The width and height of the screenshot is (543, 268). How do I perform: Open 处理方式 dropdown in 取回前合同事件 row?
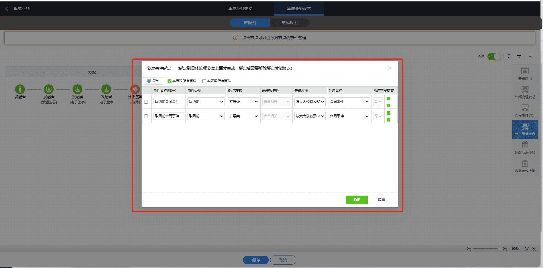click(243, 116)
